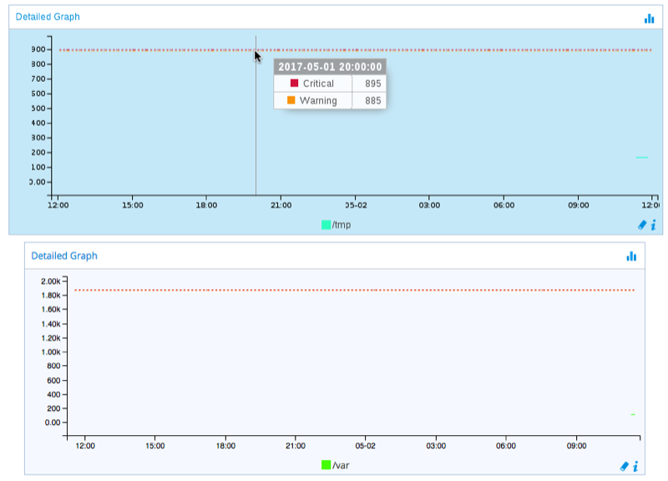Toggle the /var series via its legend swatch
This screenshot has width=668, height=481.
(x=326, y=464)
